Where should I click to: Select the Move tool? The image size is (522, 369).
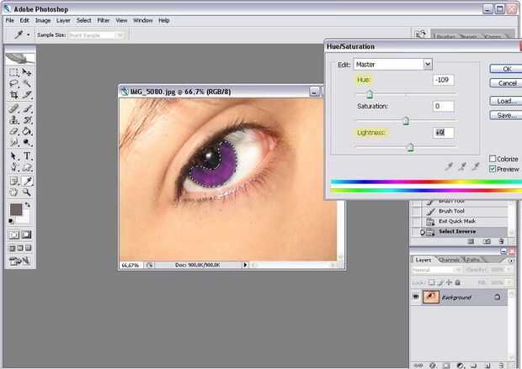pyautogui.click(x=27, y=72)
